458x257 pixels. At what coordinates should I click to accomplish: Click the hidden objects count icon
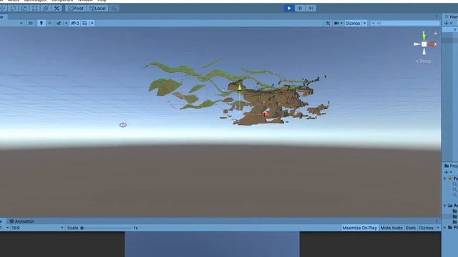[75, 23]
